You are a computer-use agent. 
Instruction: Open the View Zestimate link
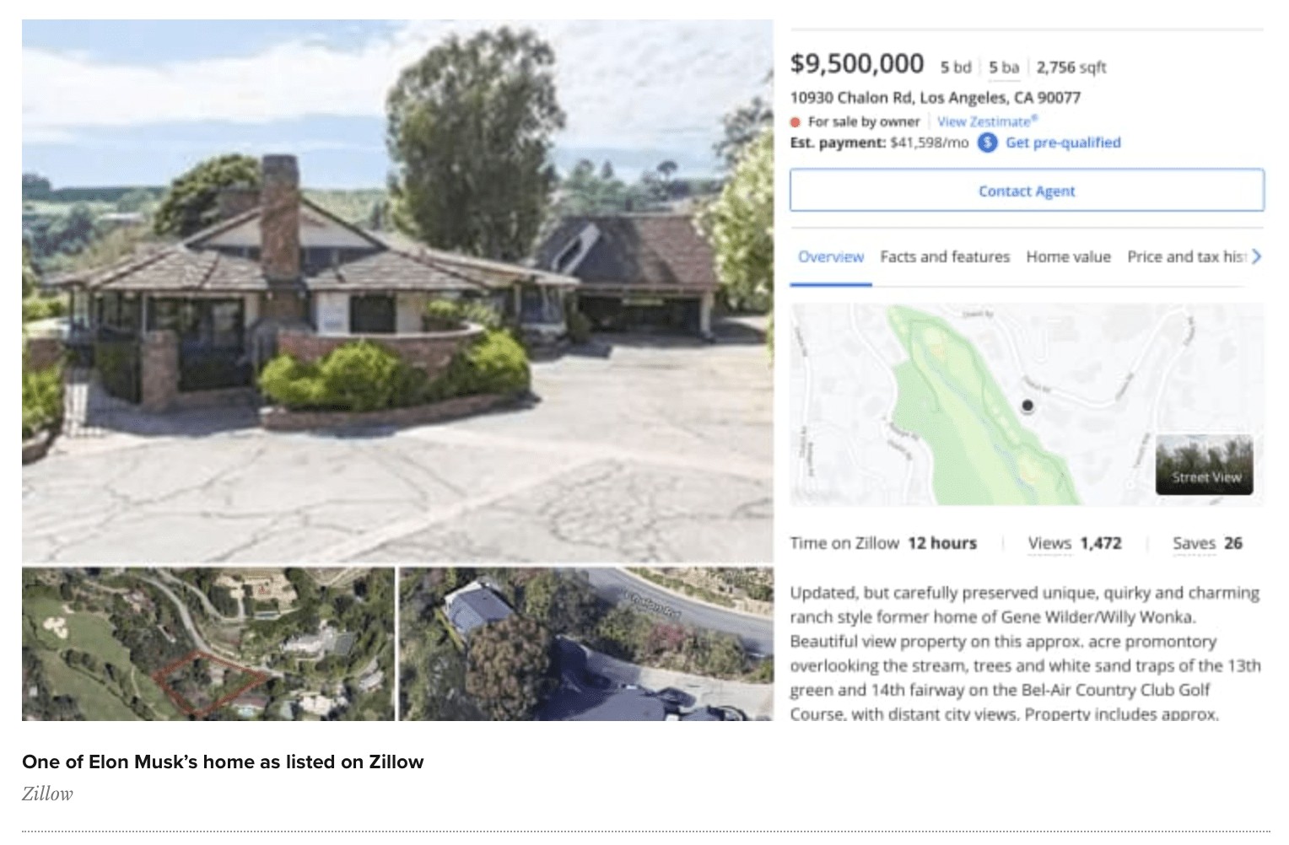pyautogui.click(x=986, y=121)
